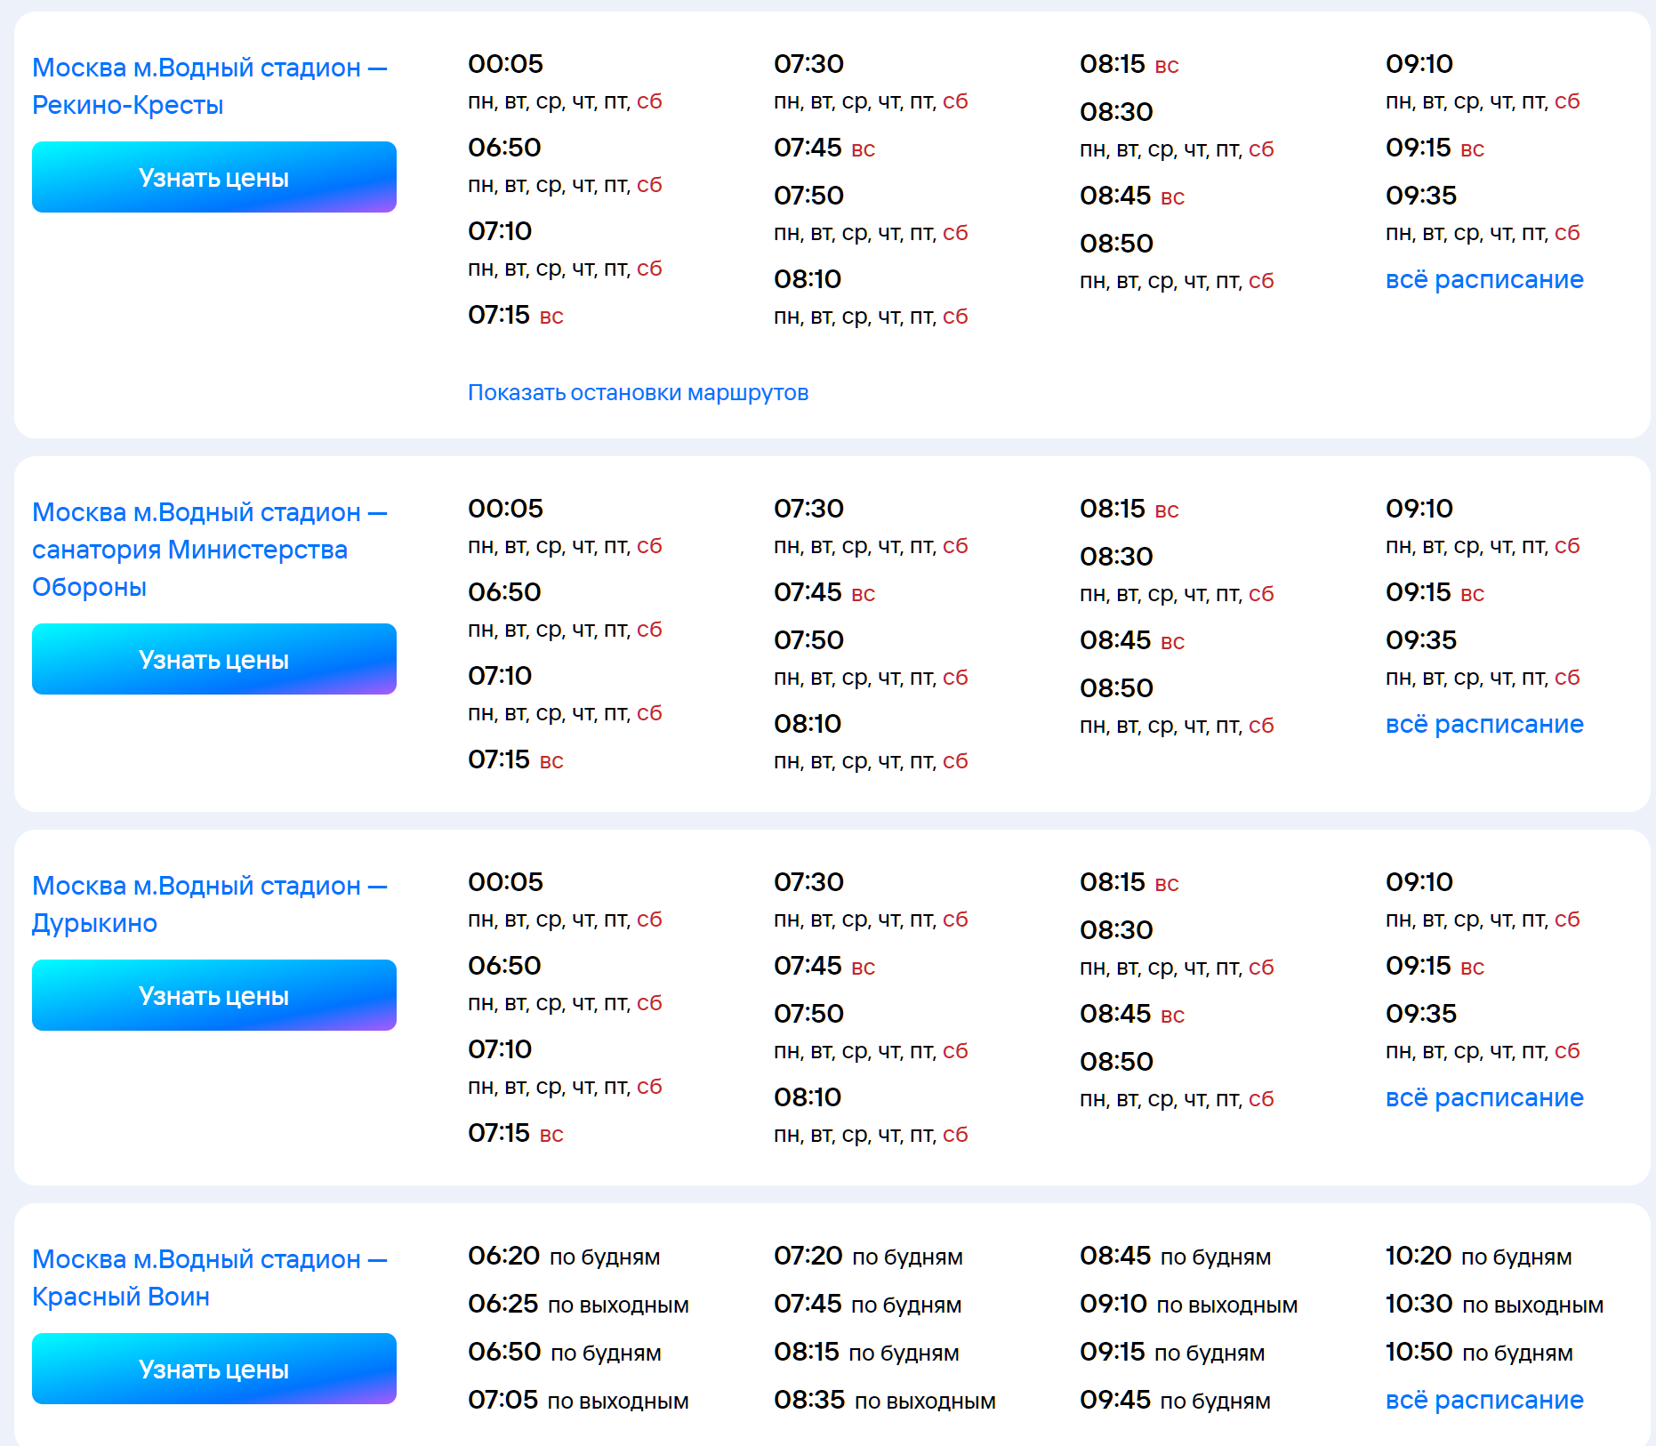Select 07:15 вс departure in Дурыкино card
Image resolution: width=1656 pixels, height=1446 pixels.
[x=516, y=1133]
